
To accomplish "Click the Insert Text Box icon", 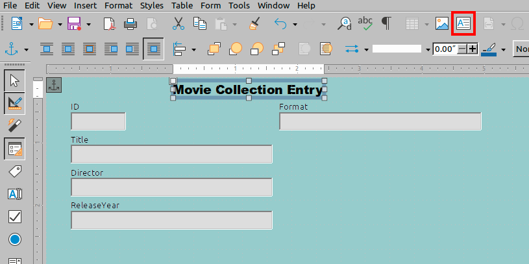I will point(463,24).
